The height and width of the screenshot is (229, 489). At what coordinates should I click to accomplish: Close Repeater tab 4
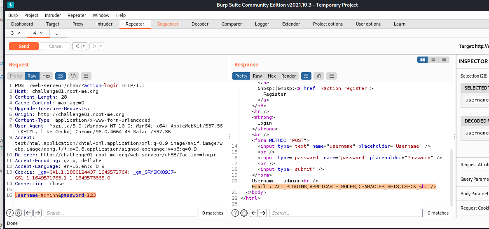[41, 33]
